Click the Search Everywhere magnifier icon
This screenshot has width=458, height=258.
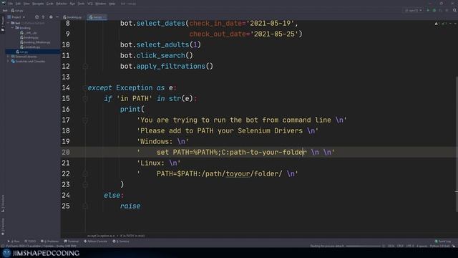[454, 10]
